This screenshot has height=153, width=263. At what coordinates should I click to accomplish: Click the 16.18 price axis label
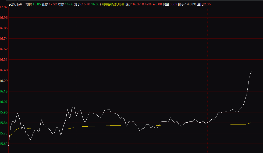4,91
